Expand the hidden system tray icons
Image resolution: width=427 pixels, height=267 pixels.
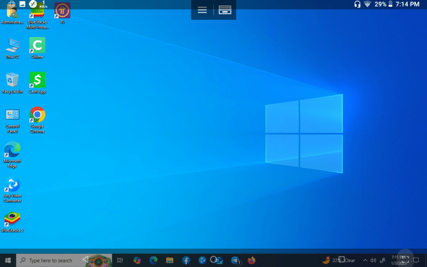click(x=365, y=260)
